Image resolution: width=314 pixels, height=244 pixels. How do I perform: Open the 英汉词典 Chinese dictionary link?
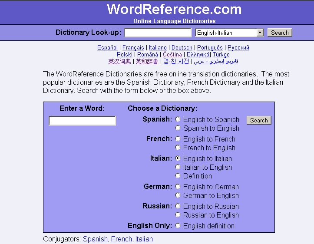[119, 62]
